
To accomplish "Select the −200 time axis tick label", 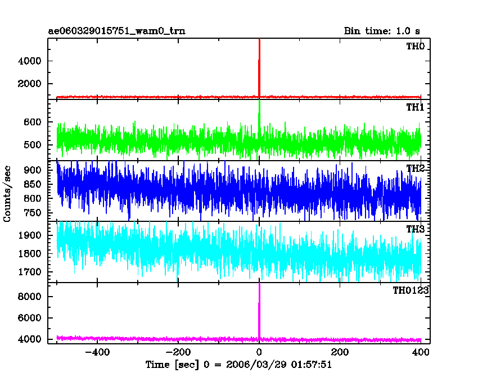I will (178, 352).
